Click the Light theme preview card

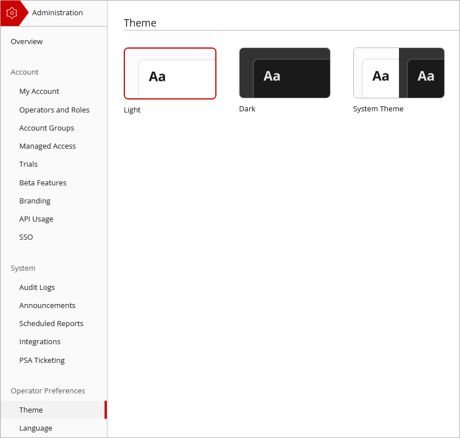tap(170, 73)
